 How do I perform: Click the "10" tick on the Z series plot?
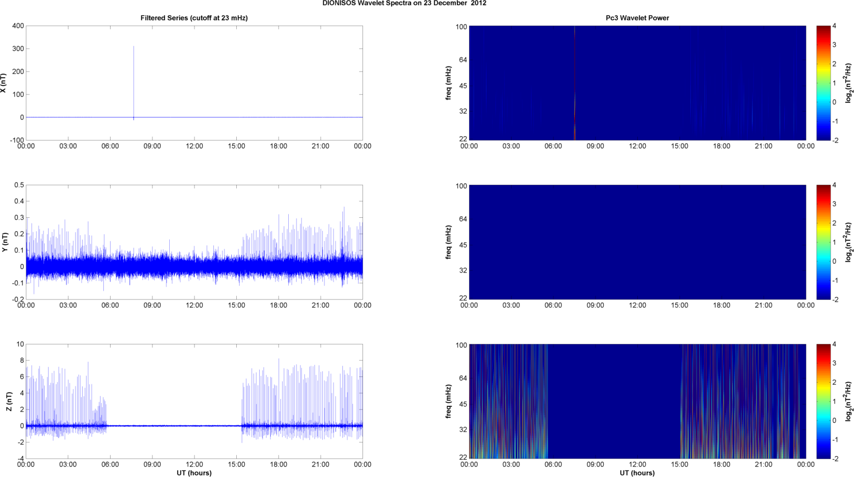(x=21, y=345)
